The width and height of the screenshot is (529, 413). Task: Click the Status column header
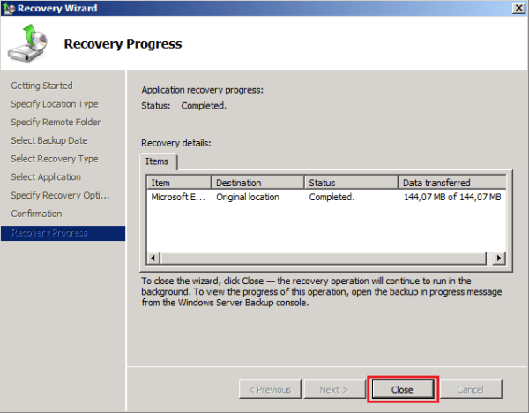point(351,183)
